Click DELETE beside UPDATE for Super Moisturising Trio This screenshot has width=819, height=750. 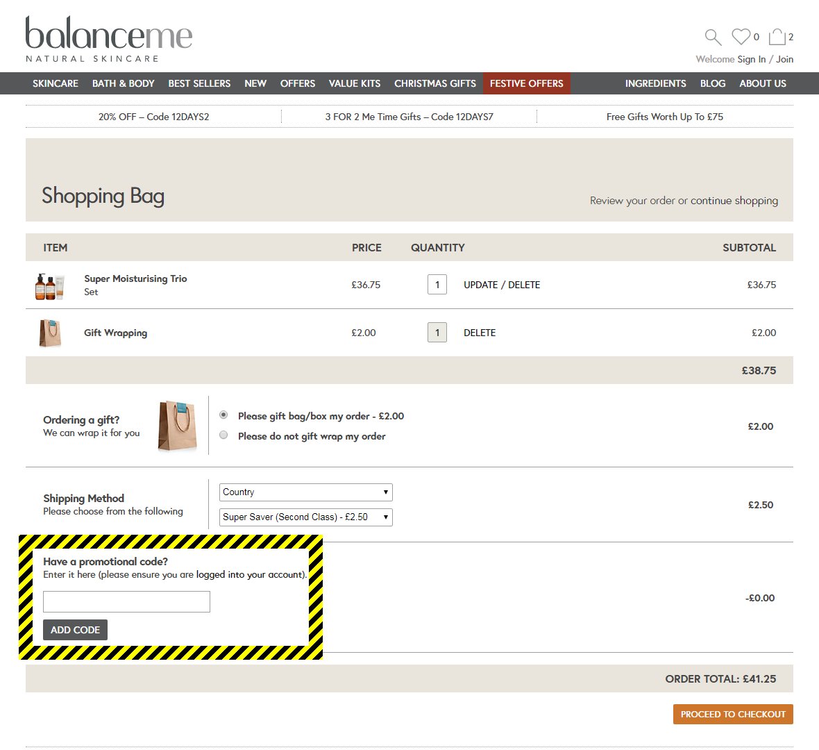524,285
